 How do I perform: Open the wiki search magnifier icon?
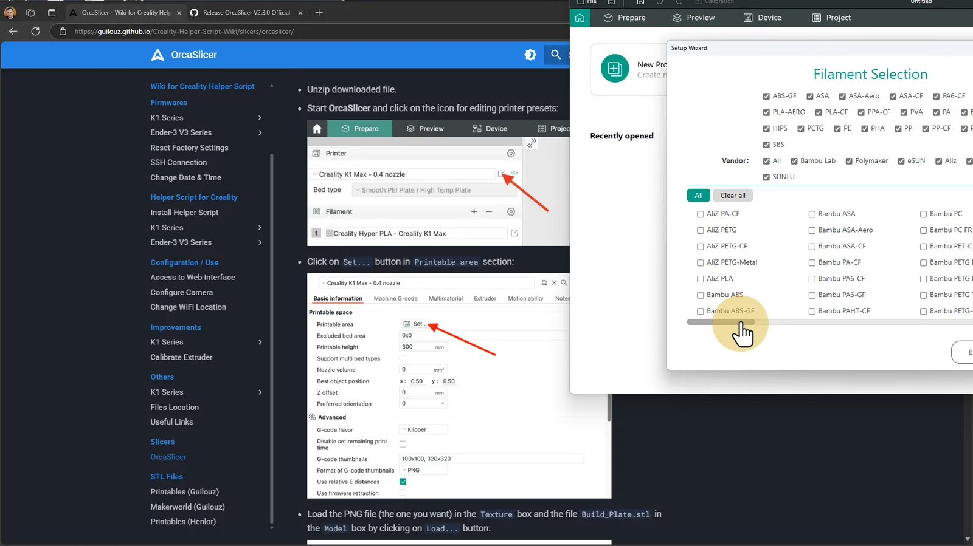(x=556, y=55)
